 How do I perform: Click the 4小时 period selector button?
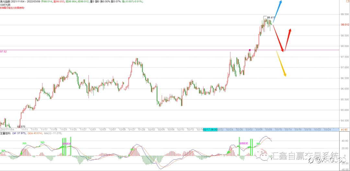(x=344, y=129)
